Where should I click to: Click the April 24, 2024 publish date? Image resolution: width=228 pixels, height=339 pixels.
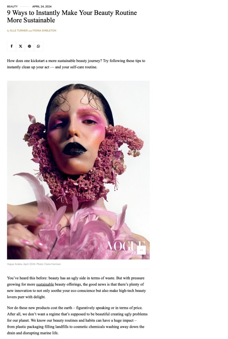(x=42, y=7)
